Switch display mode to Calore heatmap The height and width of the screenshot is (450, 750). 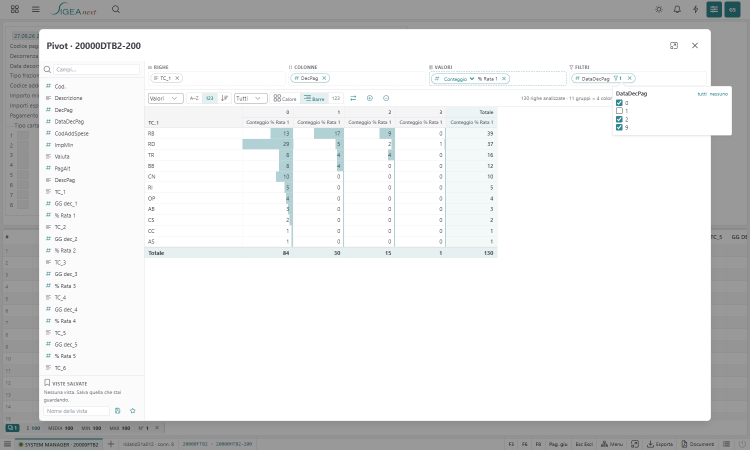(285, 98)
